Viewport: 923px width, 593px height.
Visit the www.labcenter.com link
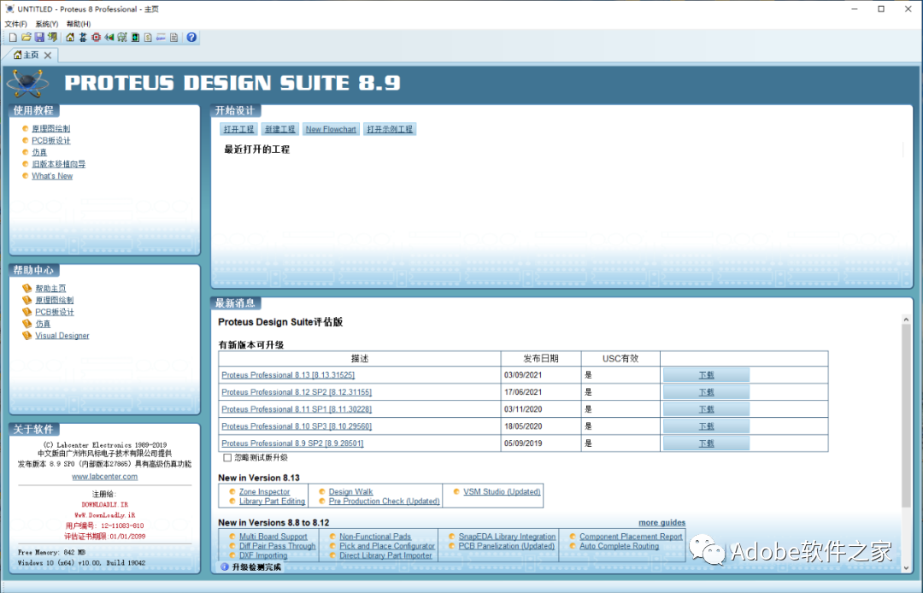click(x=104, y=477)
